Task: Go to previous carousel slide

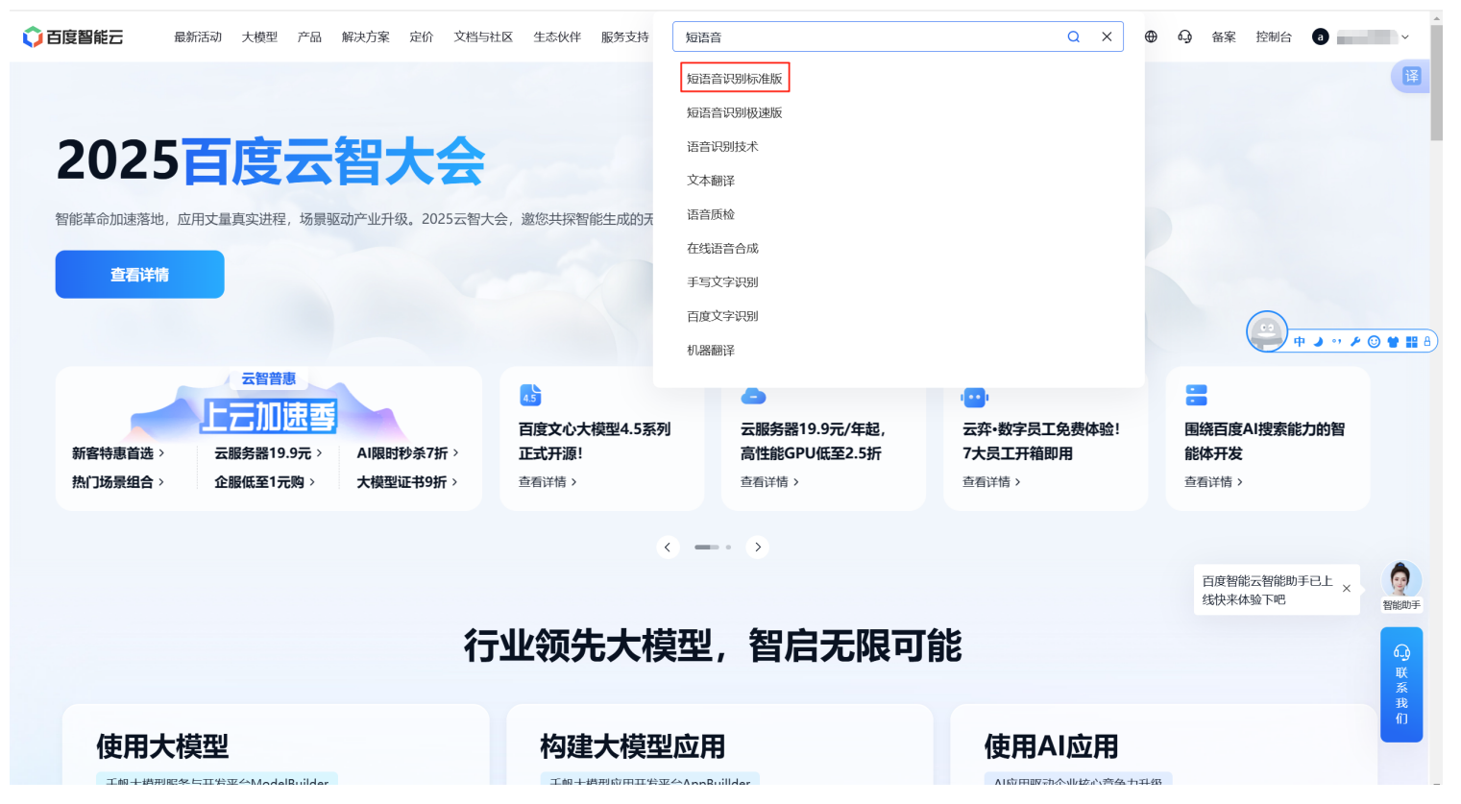Action: point(668,547)
